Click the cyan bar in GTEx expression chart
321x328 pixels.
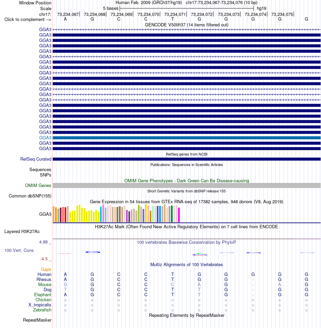(101, 214)
